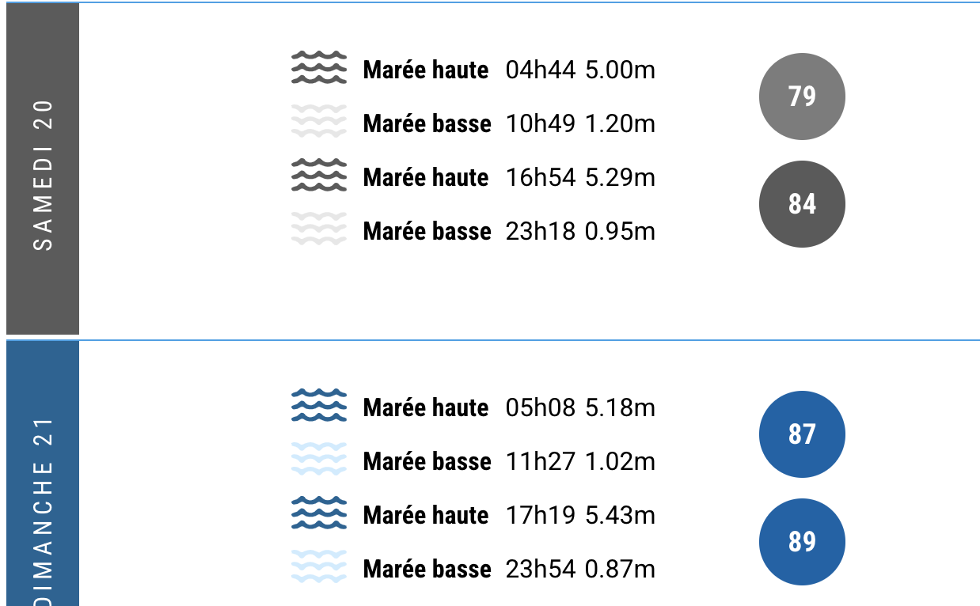This screenshot has width=980, height=606.
Task: Open the SAMEDI 20 day tab
Action: 43,169
